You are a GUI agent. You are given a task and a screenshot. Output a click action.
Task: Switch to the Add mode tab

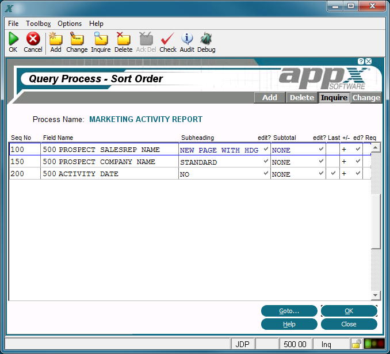pos(270,98)
